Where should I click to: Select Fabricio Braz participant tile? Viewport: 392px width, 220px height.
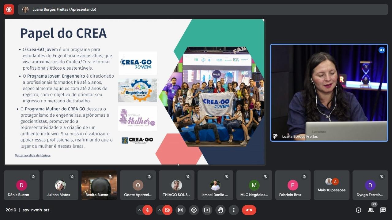(293, 185)
